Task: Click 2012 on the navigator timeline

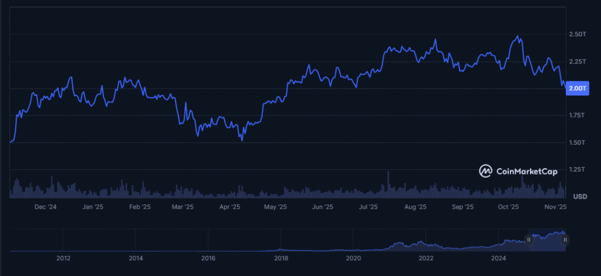Action: 63,258
